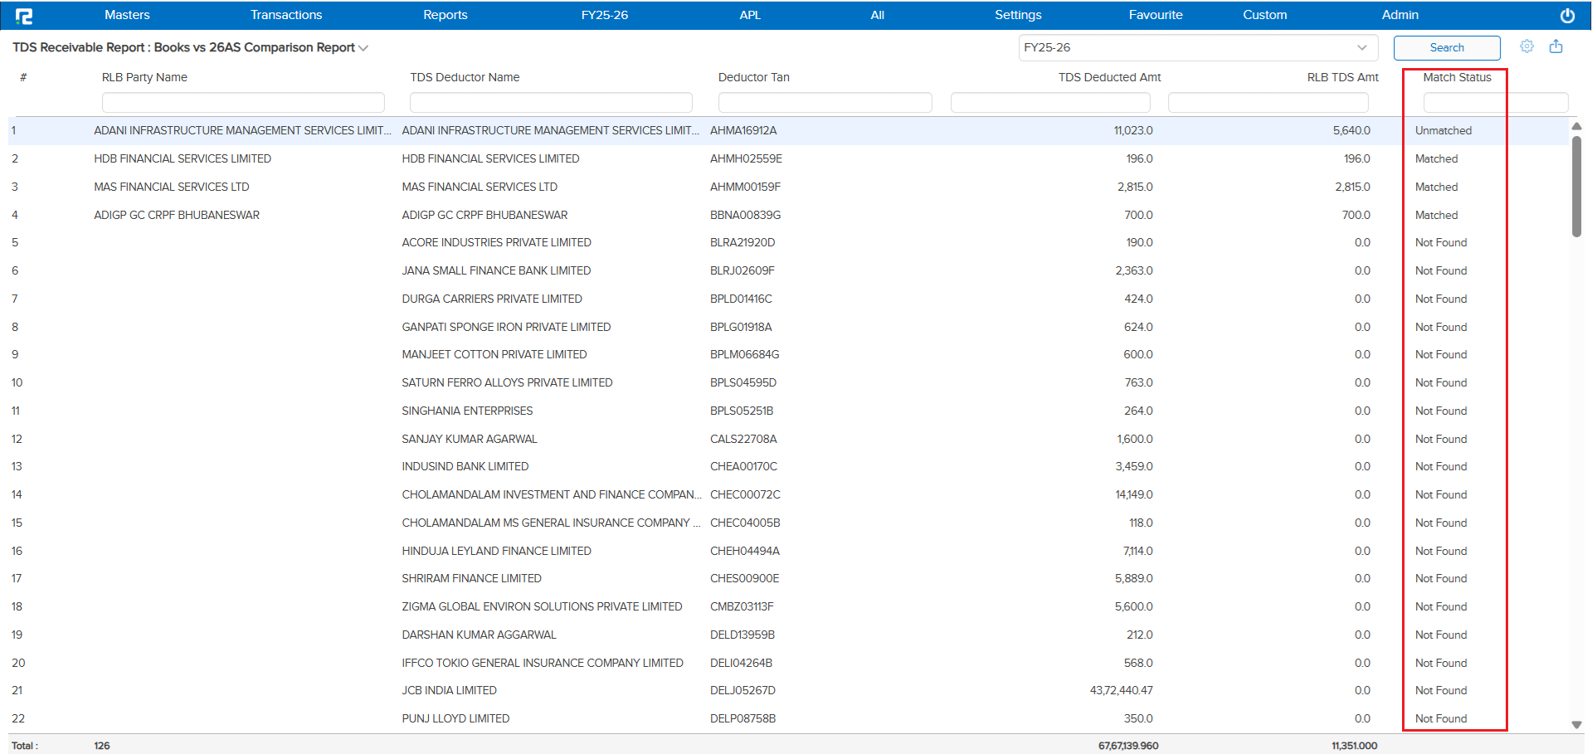Sort by TDS Deducted Amt column header
Viewport: 1592px width, 754px height.
click(1109, 77)
